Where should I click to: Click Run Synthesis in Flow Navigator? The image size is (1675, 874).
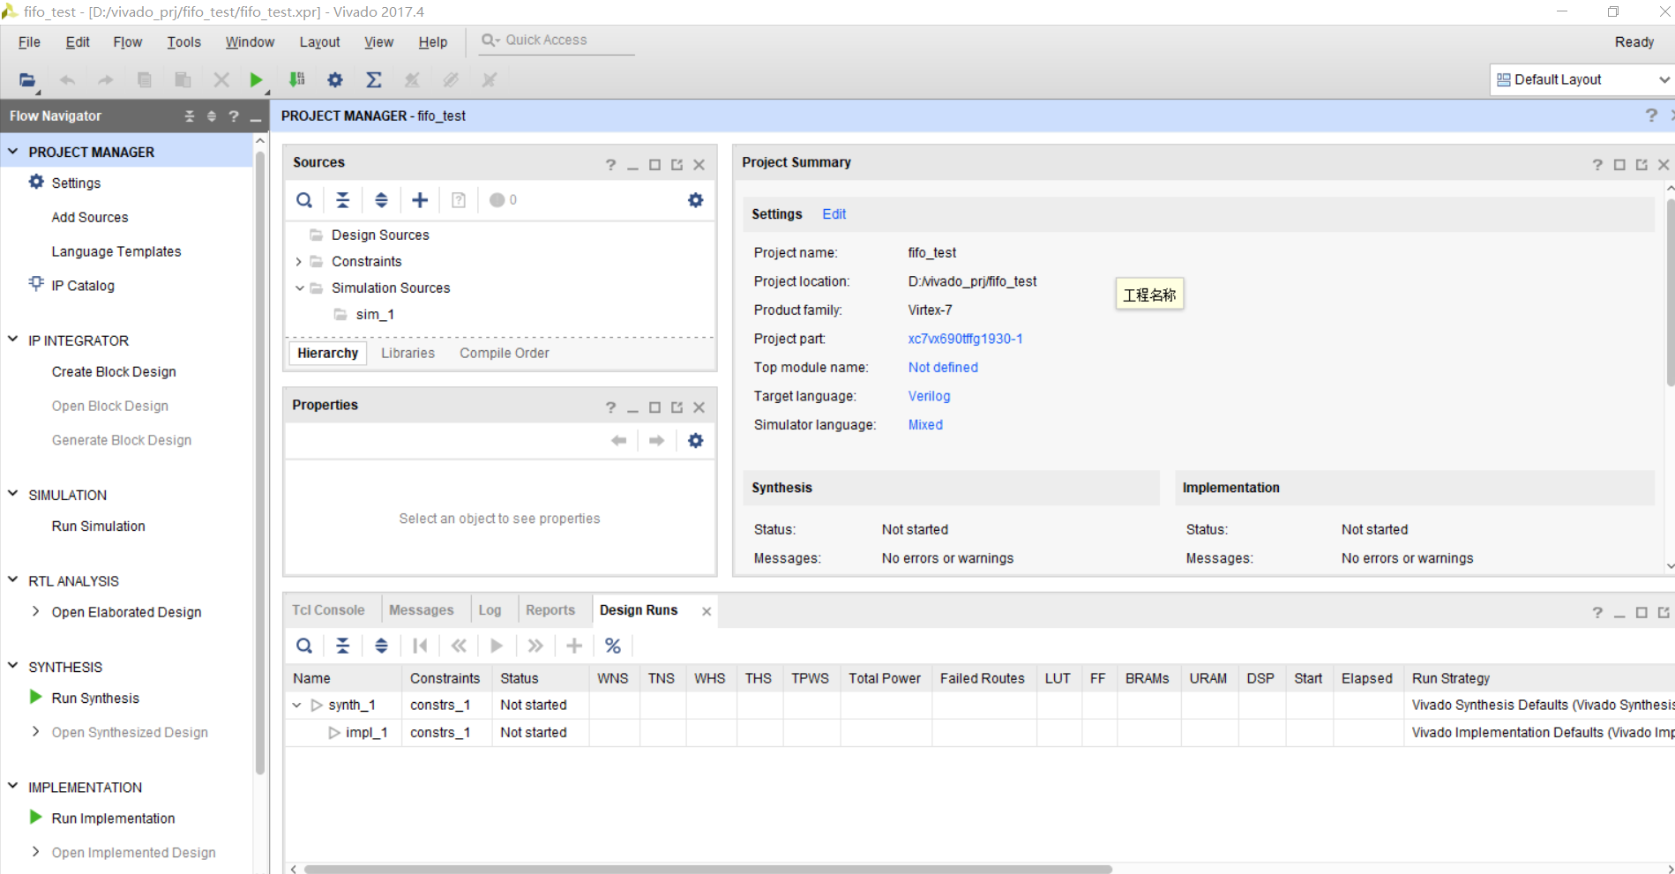click(95, 698)
